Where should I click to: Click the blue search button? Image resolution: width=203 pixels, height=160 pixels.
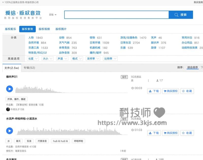(x=181, y=15)
